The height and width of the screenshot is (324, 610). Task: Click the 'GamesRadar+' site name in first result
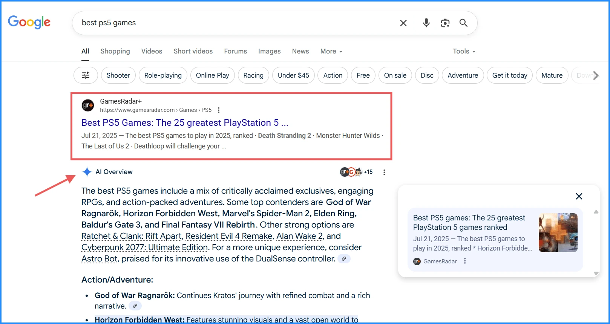click(x=121, y=101)
